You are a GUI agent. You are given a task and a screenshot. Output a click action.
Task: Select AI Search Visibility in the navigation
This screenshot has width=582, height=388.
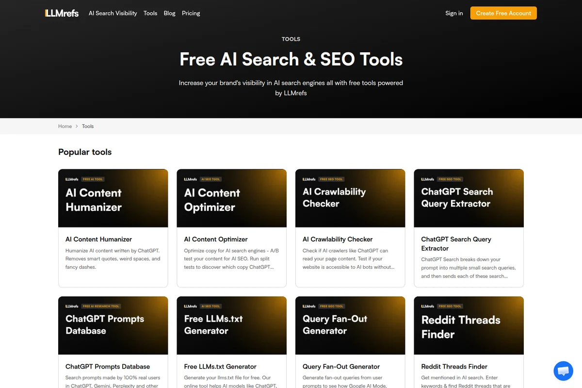point(113,13)
